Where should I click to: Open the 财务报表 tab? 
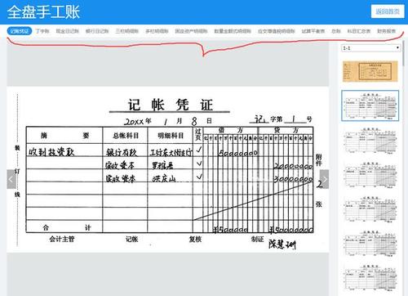coord(387,31)
